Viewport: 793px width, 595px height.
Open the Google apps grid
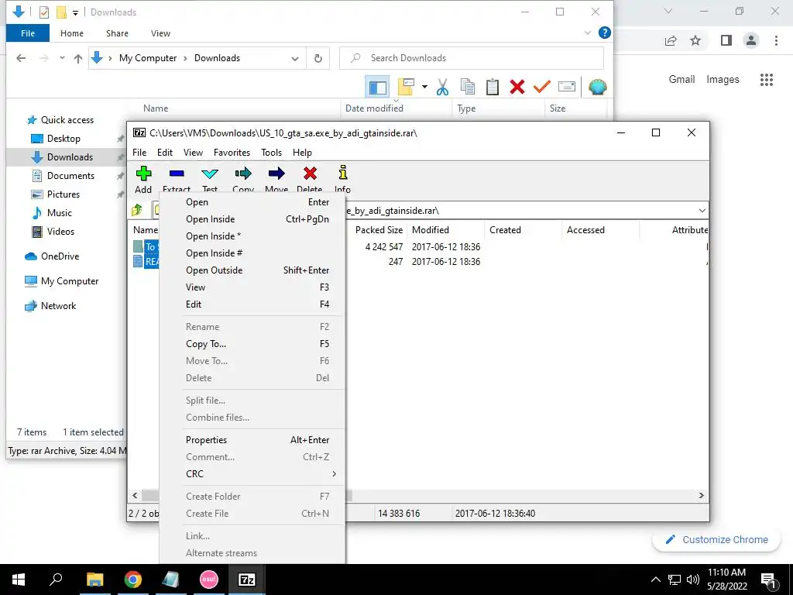coord(767,80)
